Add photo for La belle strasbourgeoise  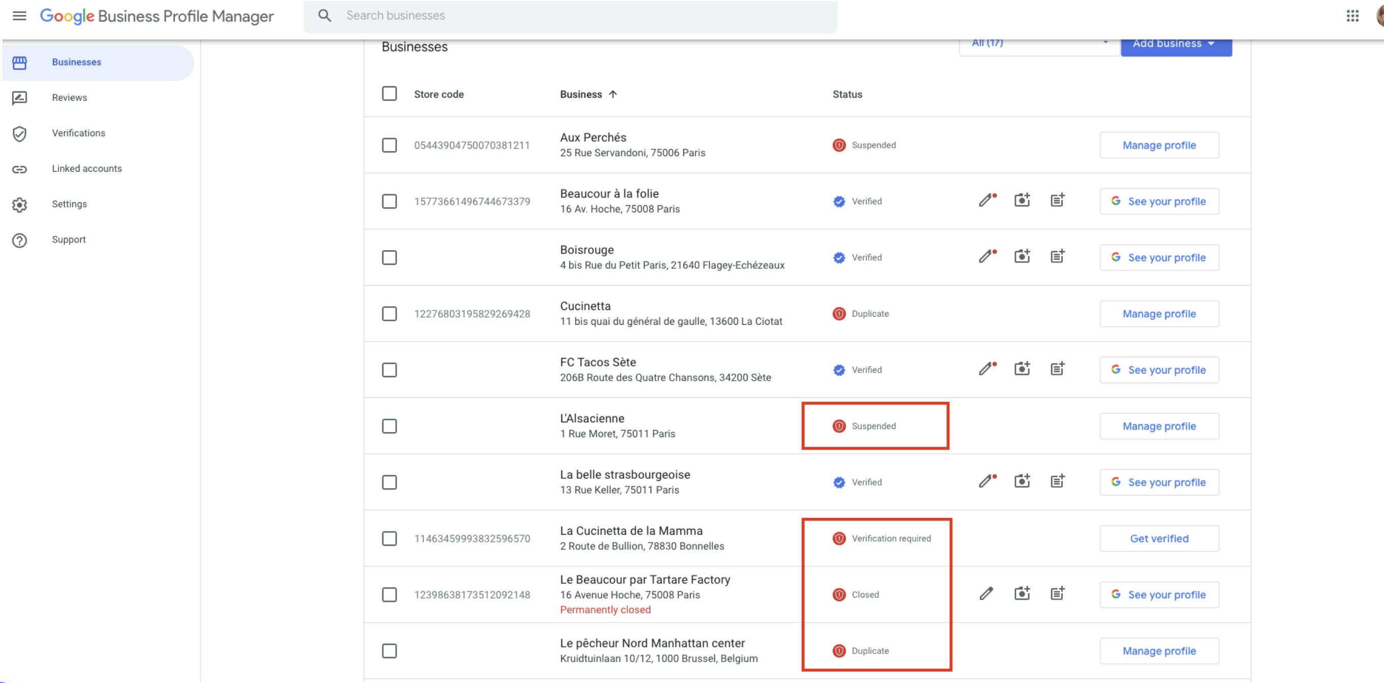(x=1021, y=481)
